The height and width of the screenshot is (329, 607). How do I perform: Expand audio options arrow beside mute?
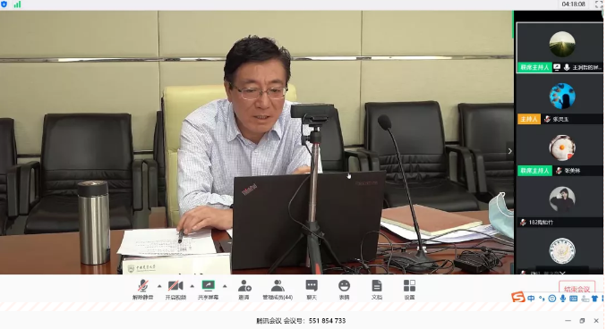(x=159, y=286)
